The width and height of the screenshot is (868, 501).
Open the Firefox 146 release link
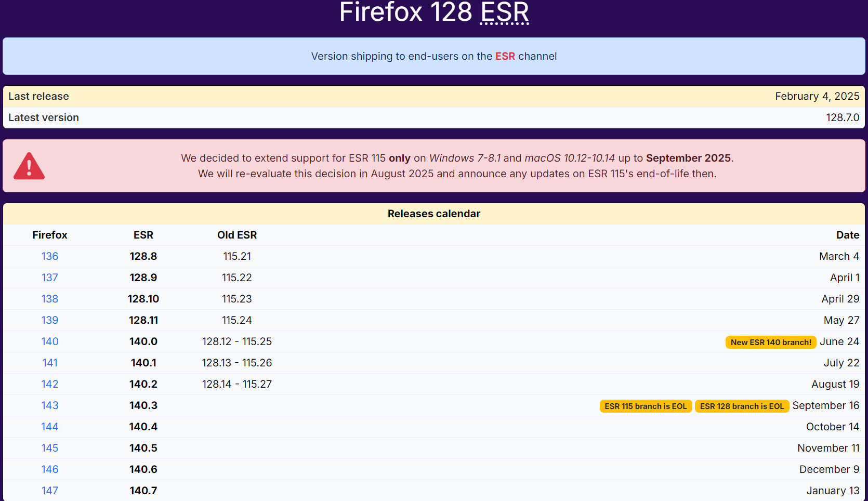coord(50,469)
